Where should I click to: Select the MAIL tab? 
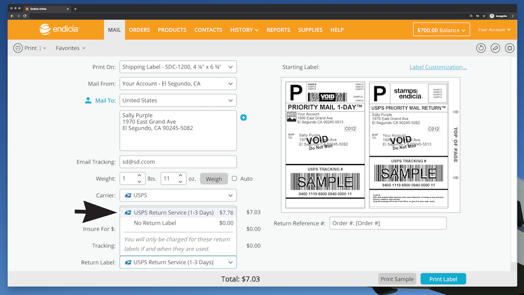click(x=114, y=30)
